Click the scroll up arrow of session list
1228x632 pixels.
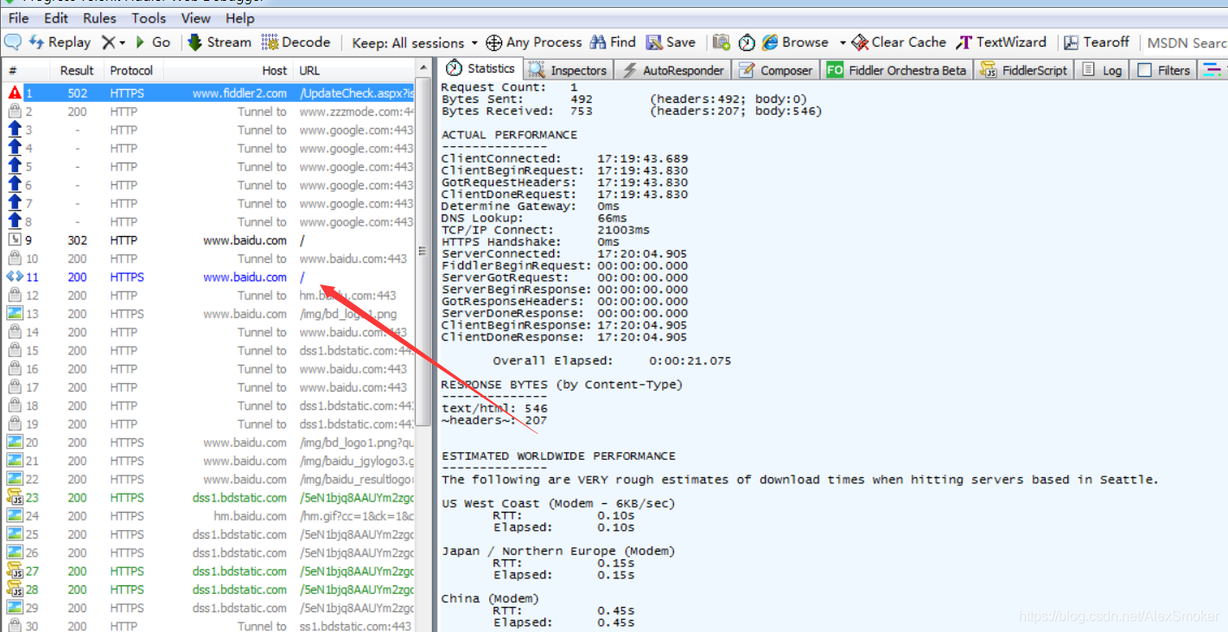(423, 68)
